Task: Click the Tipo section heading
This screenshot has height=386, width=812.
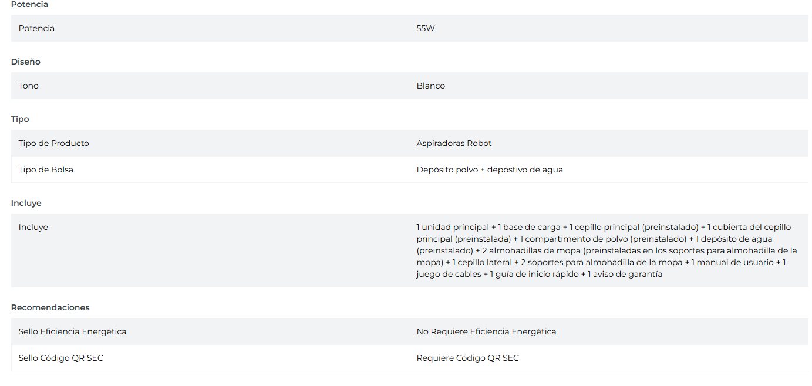Action: coord(20,119)
